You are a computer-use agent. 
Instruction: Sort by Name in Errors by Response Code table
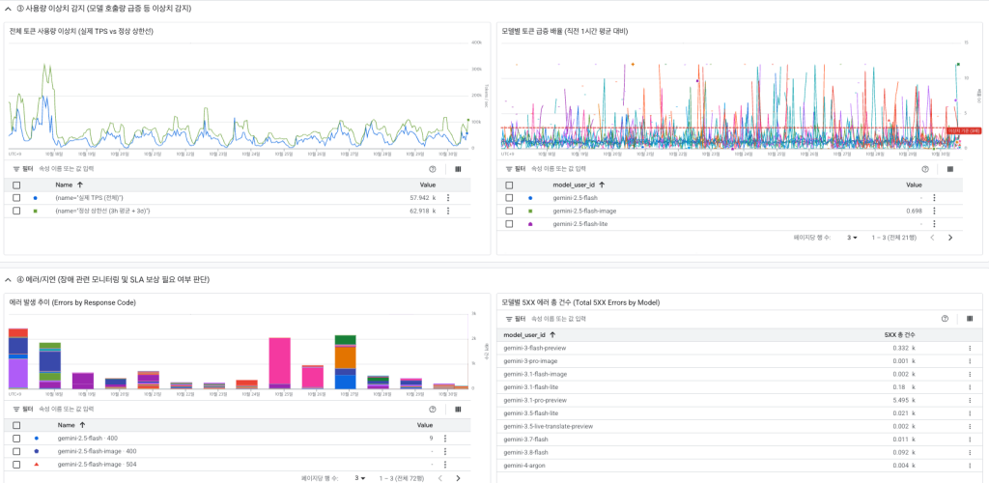pyautogui.click(x=71, y=425)
